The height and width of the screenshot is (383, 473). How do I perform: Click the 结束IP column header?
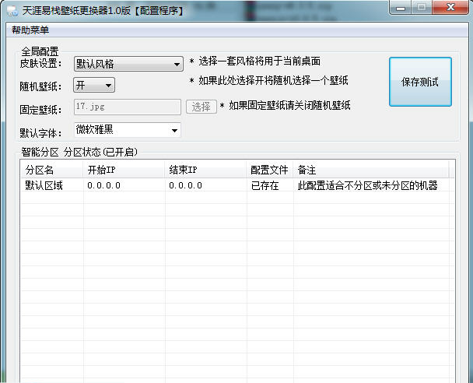[x=205, y=170]
